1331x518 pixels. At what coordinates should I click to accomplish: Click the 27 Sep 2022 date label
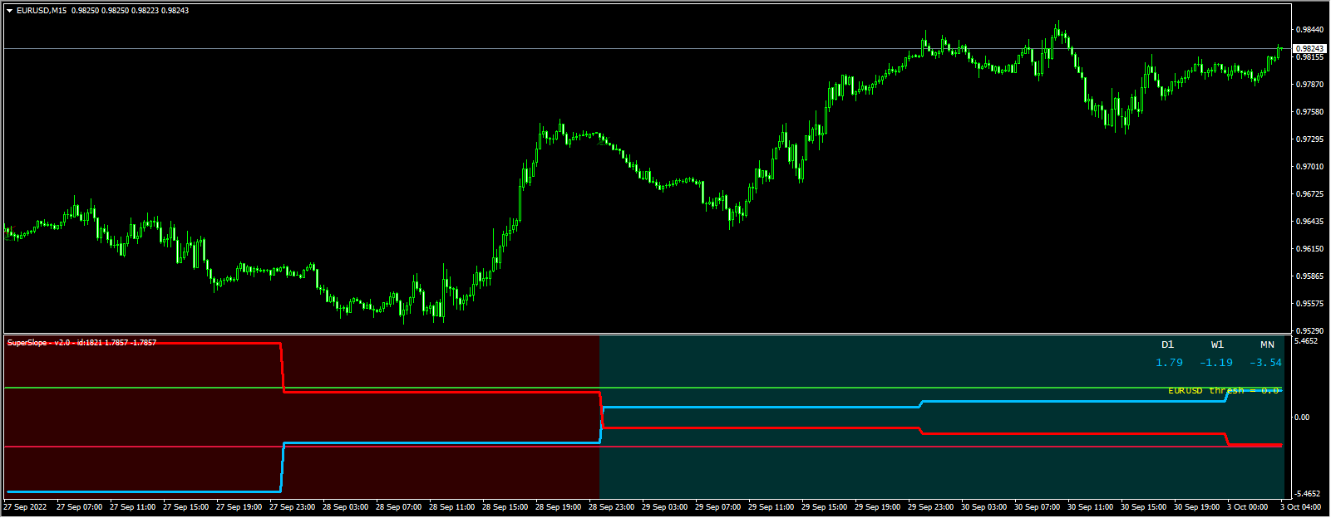point(25,507)
